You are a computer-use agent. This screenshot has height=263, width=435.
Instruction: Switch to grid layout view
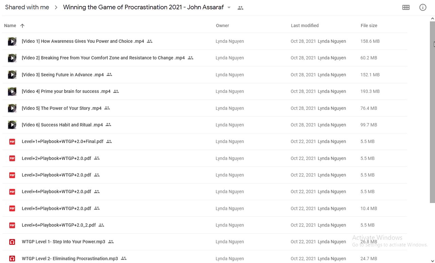click(406, 7)
